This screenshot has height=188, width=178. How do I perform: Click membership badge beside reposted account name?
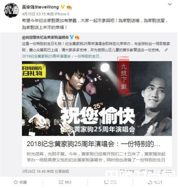click(x=77, y=38)
